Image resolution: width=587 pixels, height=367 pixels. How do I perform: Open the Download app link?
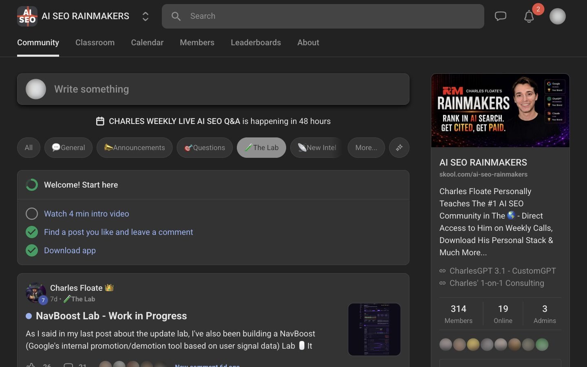[x=70, y=250]
